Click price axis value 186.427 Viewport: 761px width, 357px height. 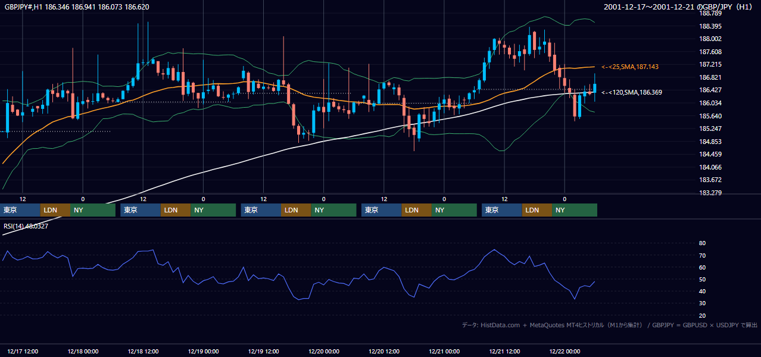click(x=710, y=90)
